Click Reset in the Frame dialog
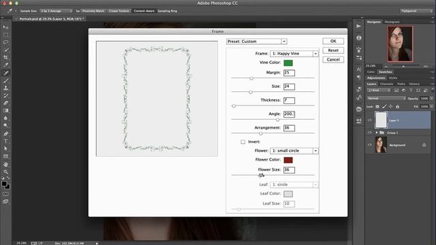Viewport: 436px width, 245px height. [333, 50]
